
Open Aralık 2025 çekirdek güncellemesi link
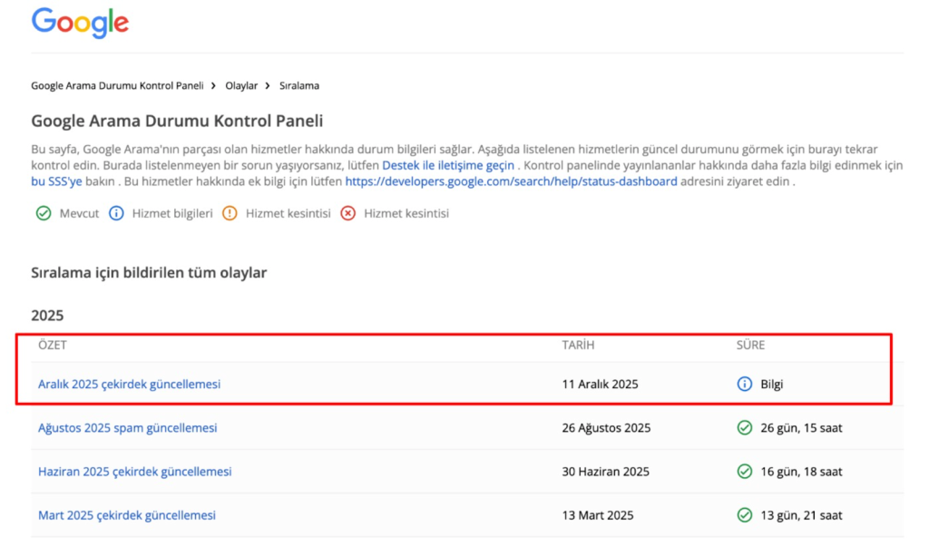(x=129, y=385)
